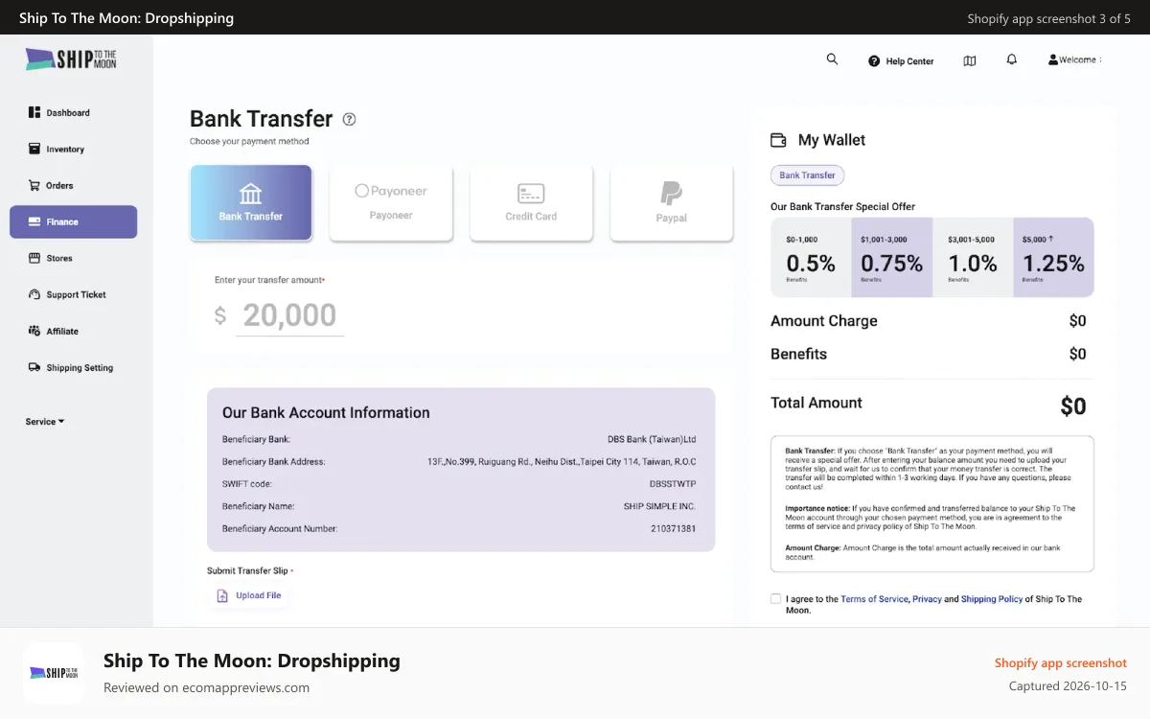
Task: Click the Inventory box icon in sidebar
Action: (34, 149)
